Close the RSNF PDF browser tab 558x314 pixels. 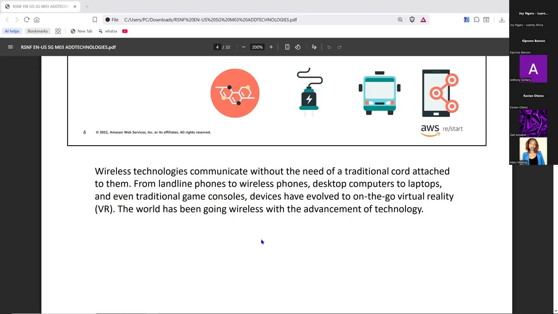(75, 7)
